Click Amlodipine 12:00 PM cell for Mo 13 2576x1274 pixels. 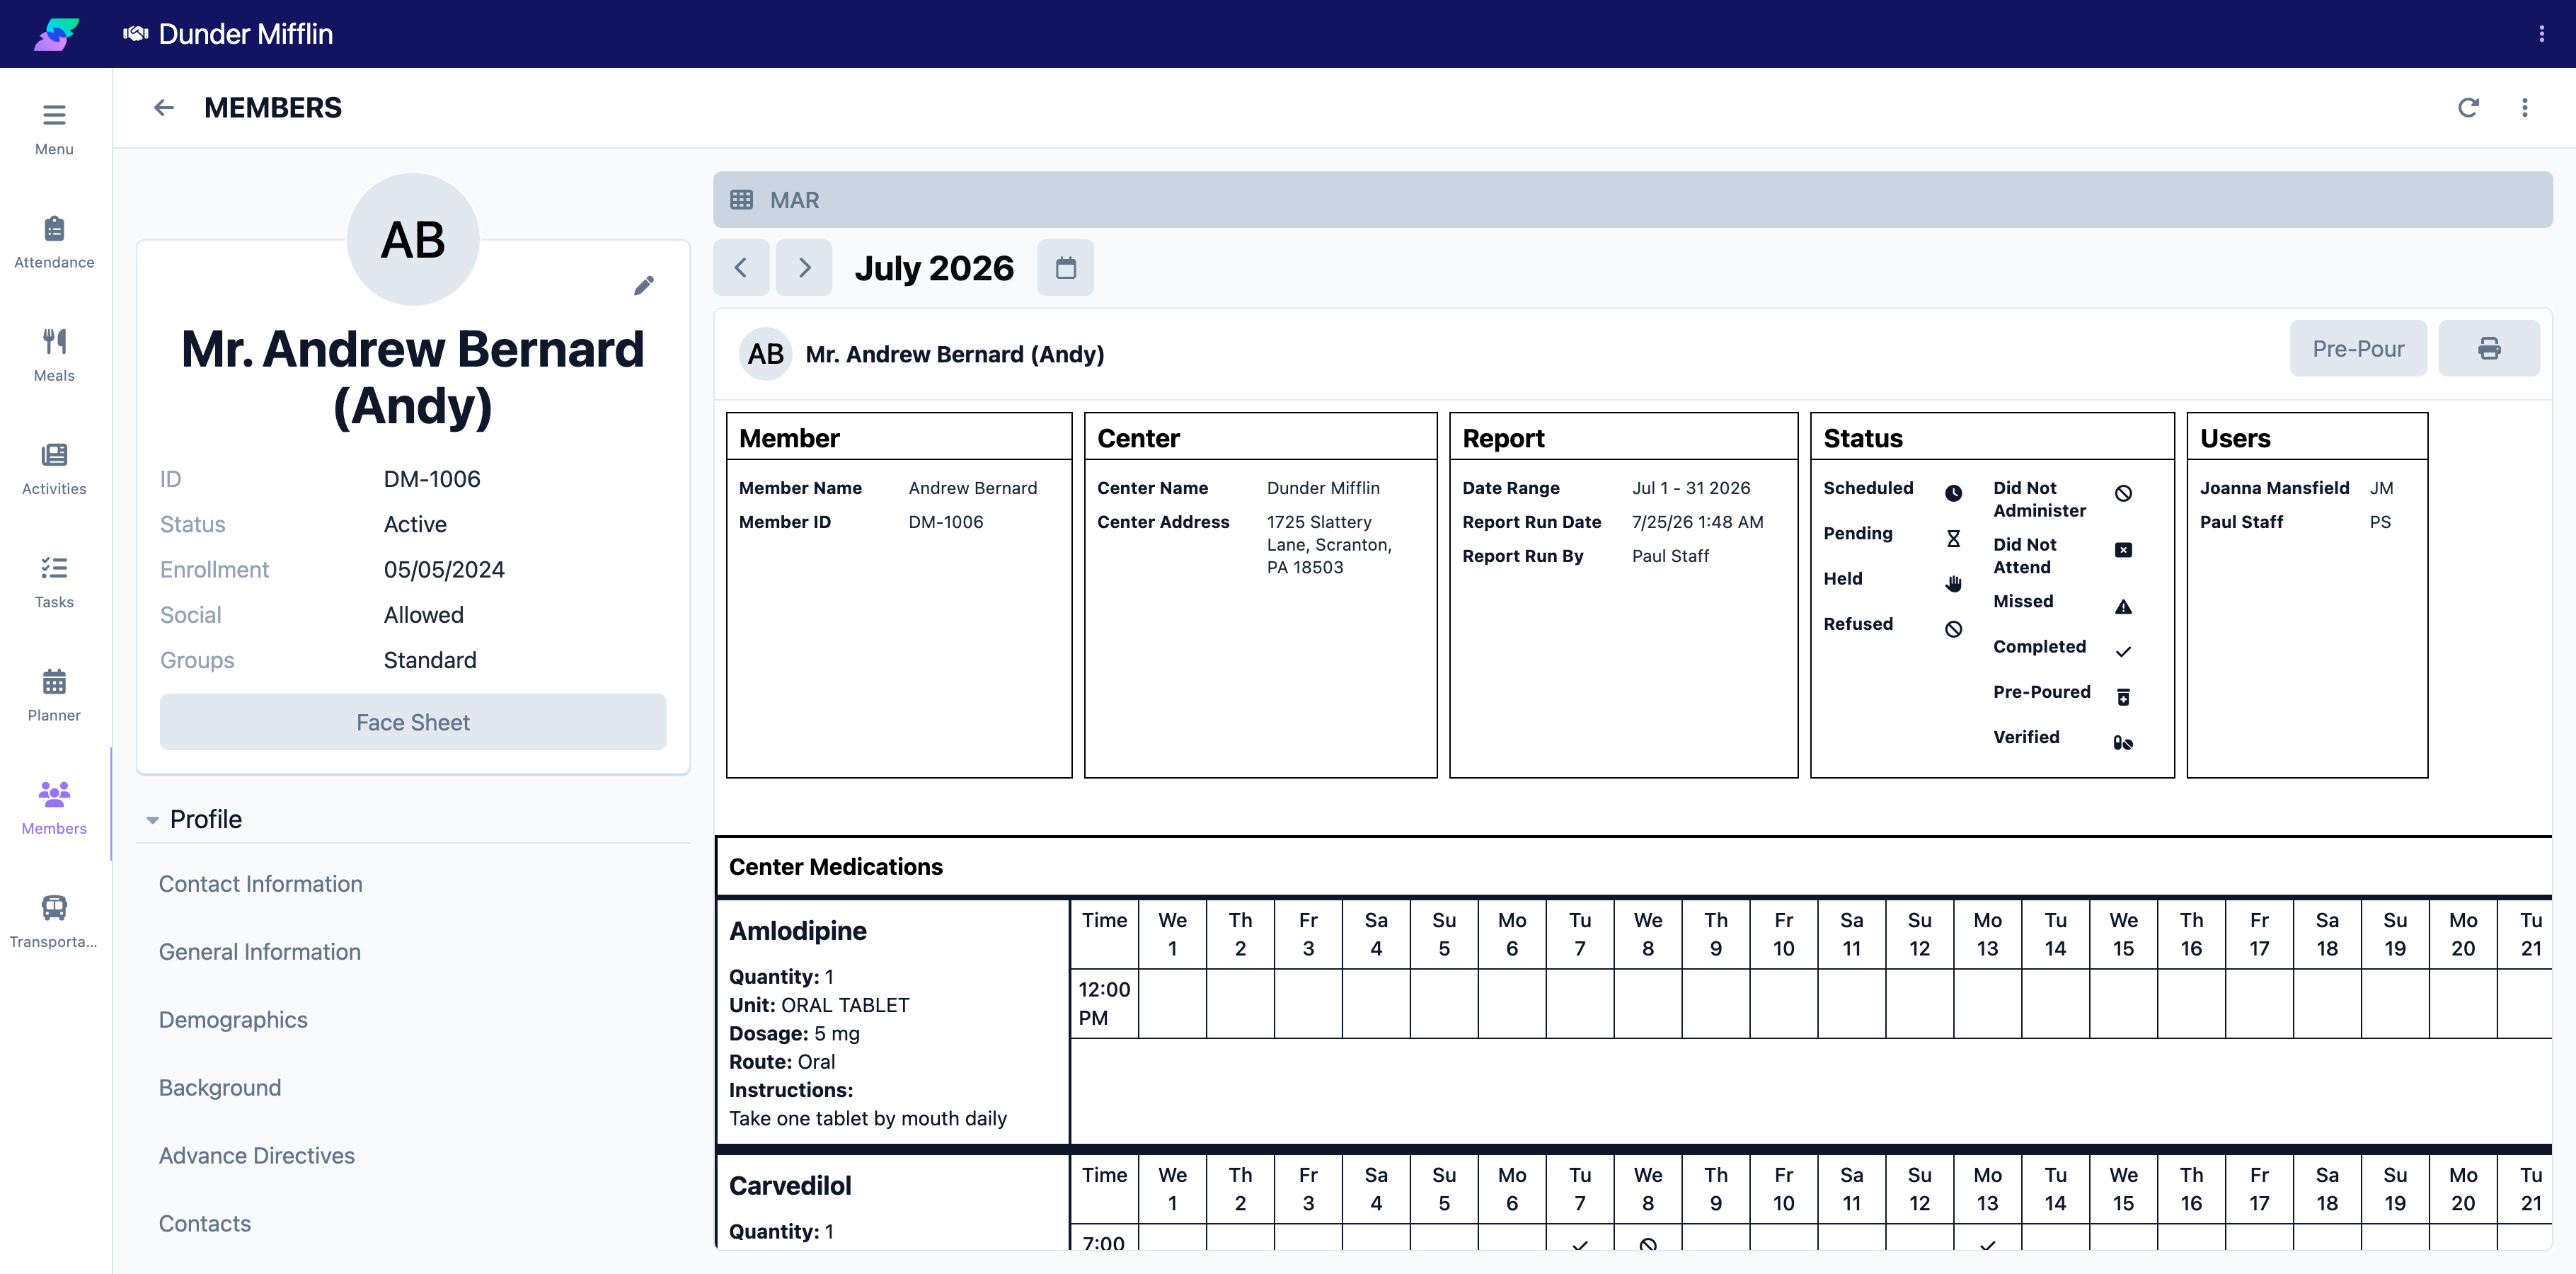[x=1987, y=1003]
